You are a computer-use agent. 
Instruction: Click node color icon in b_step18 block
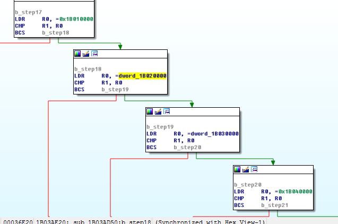tap(77, 54)
